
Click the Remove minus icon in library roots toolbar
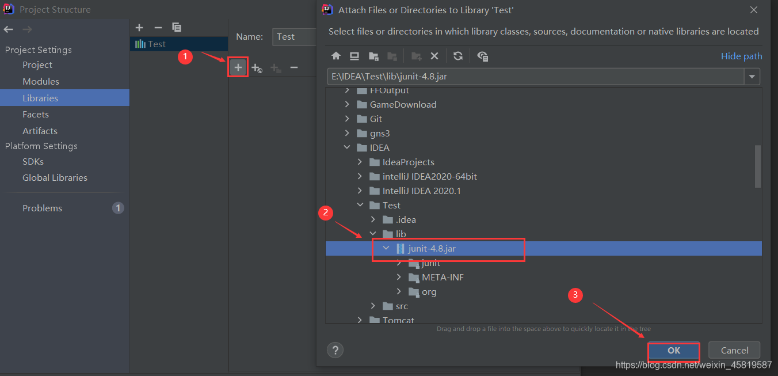pyautogui.click(x=294, y=68)
